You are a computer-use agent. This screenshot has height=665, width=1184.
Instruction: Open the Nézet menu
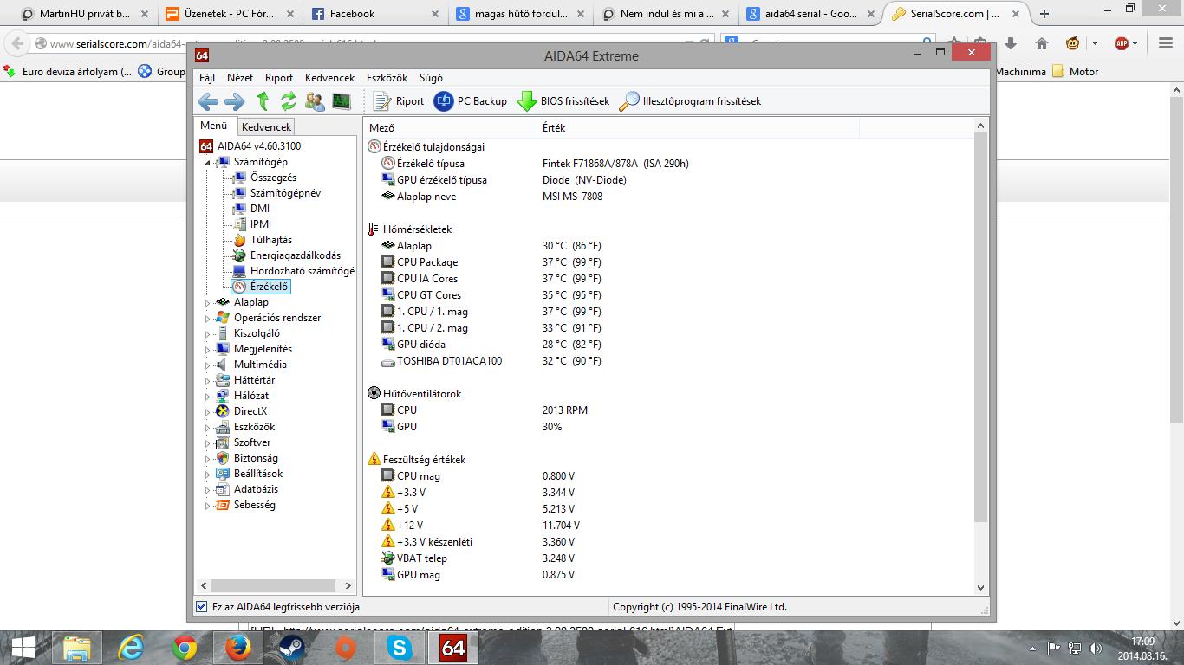click(x=240, y=77)
